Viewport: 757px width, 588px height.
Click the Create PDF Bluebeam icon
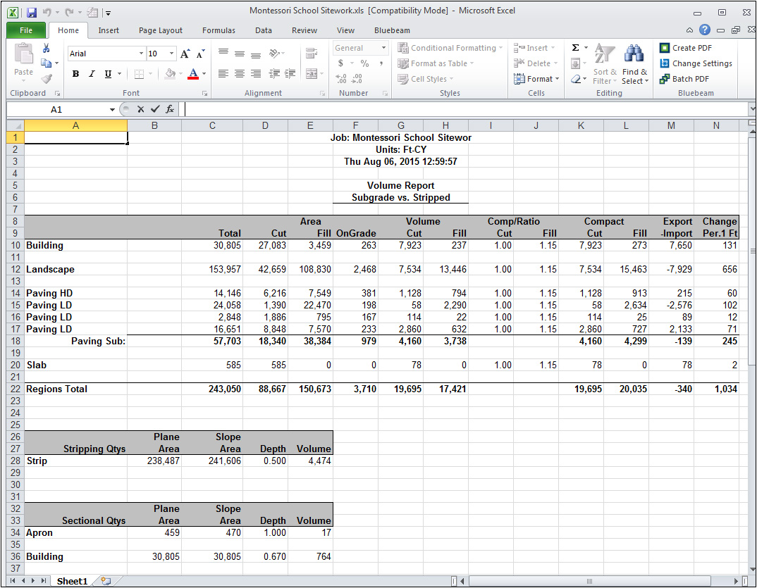pyautogui.click(x=665, y=48)
